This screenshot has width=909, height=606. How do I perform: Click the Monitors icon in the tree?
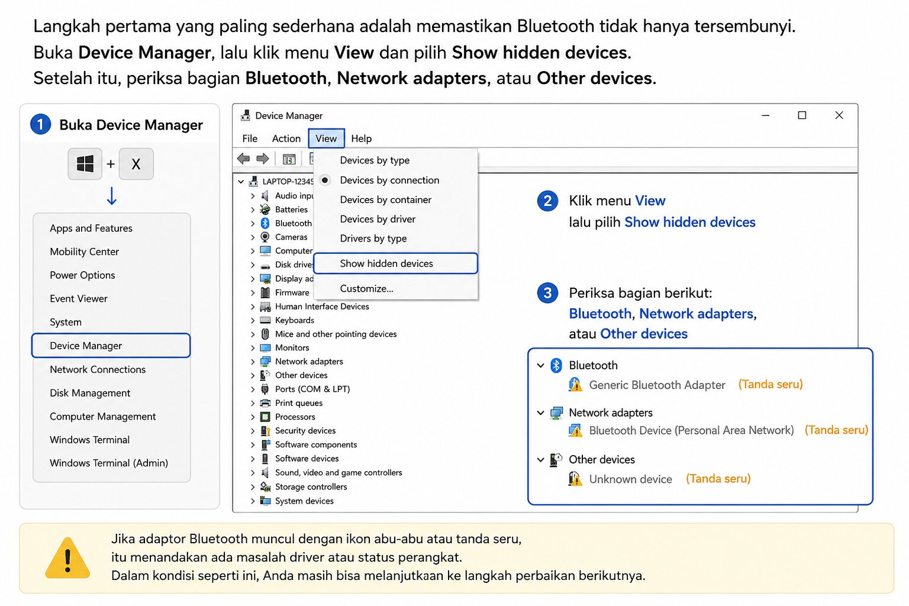point(265,348)
